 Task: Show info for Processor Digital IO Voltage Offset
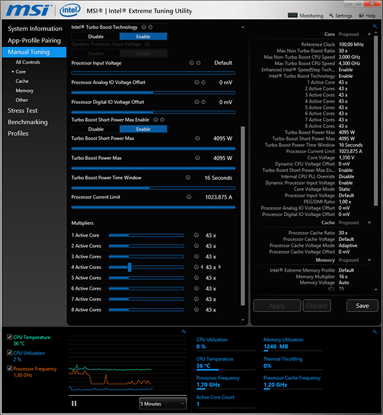(197, 102)
